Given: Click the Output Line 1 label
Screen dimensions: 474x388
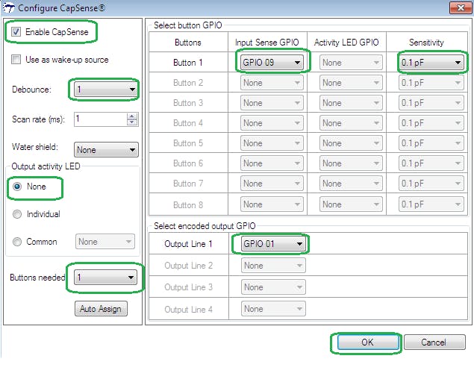Looking at the screenshot, I should click(x=188, y=244).
